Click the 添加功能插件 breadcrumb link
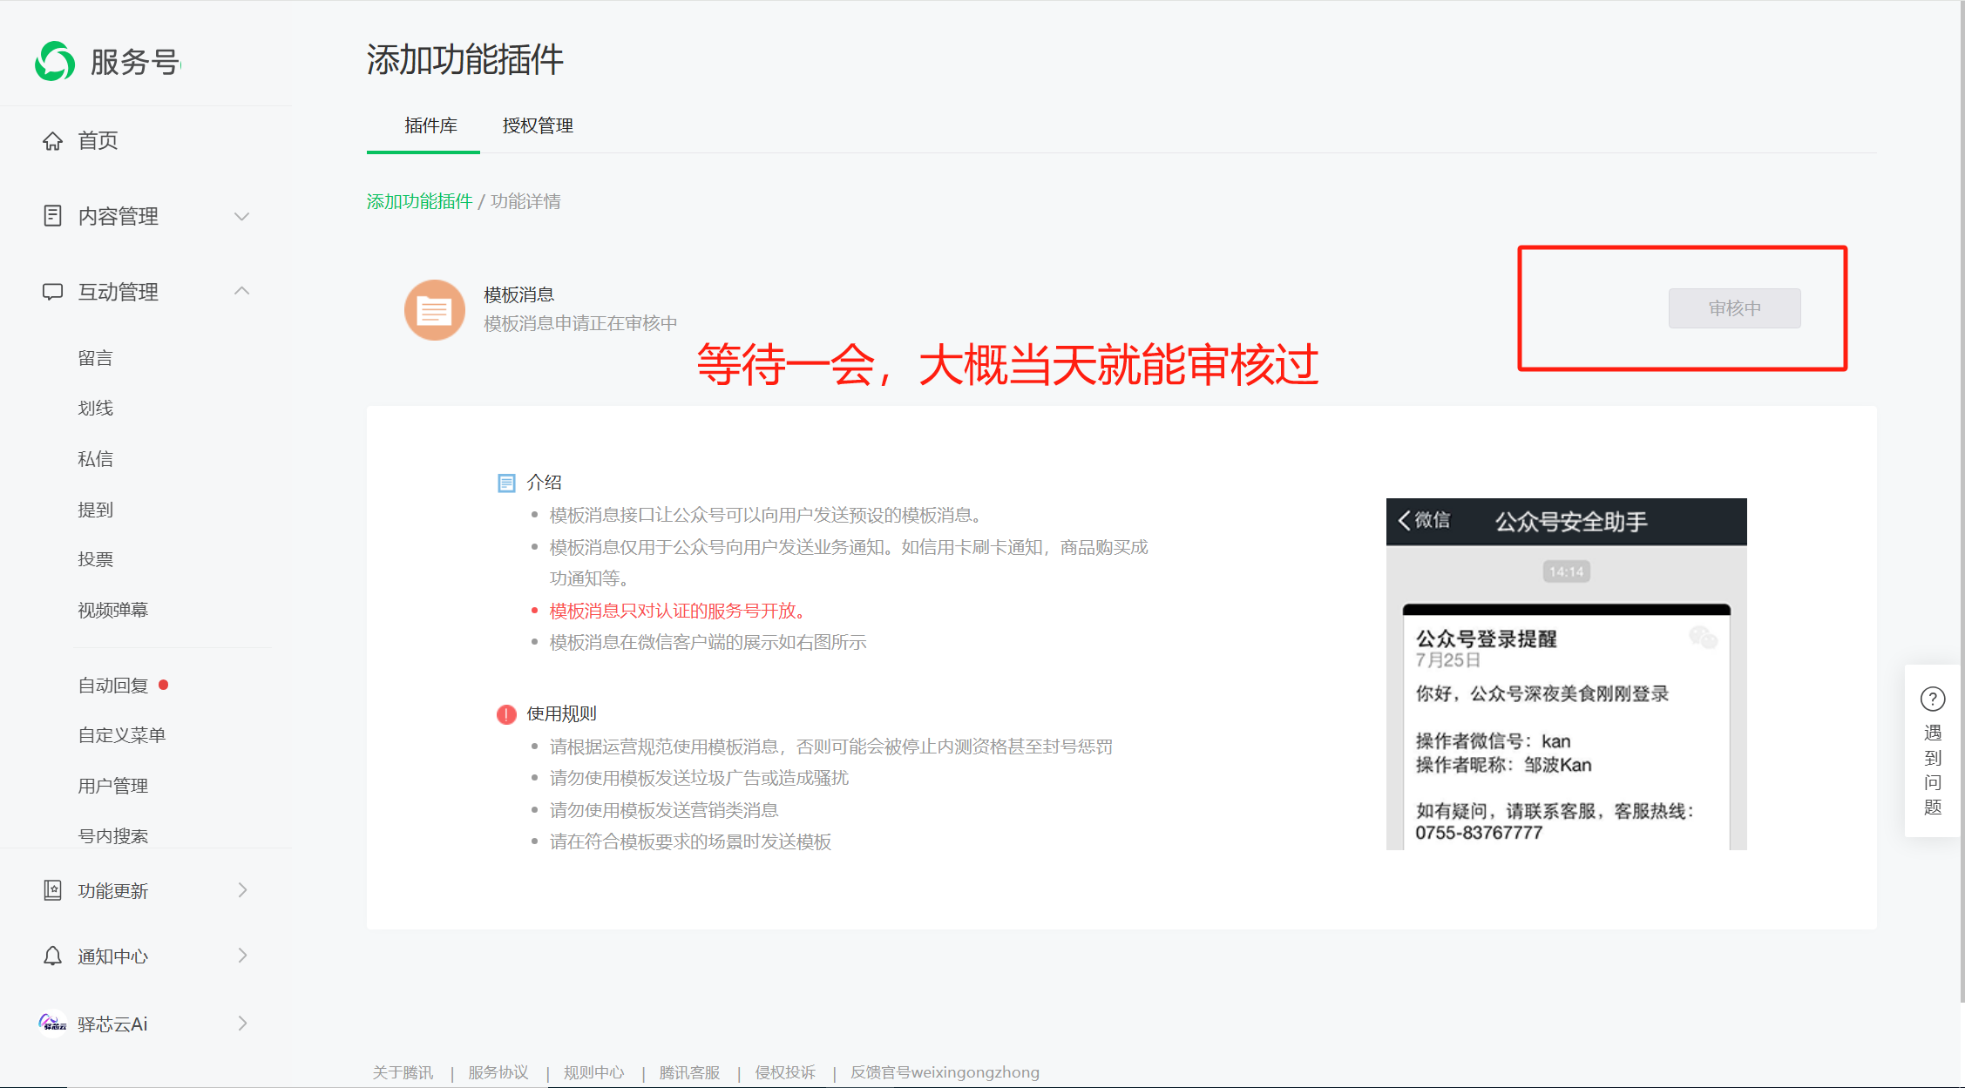The height and width of the screenshot is (1088, 1965). tap(419, 202)
